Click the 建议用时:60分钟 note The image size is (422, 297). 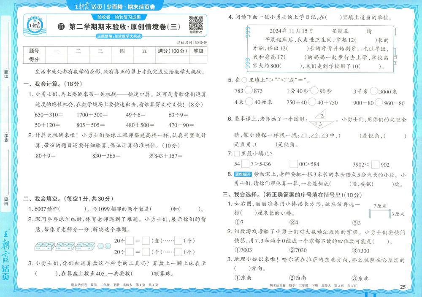coord(192,43)
